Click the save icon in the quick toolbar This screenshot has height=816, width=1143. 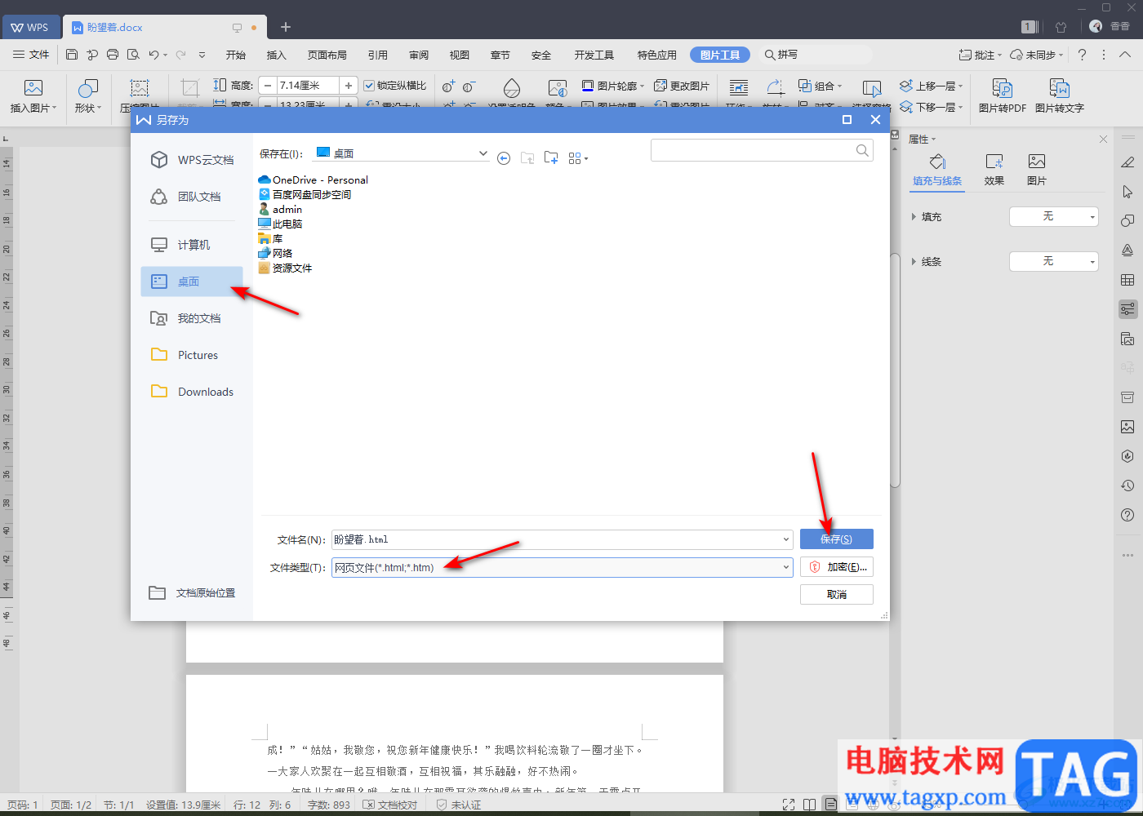[72, 55]
